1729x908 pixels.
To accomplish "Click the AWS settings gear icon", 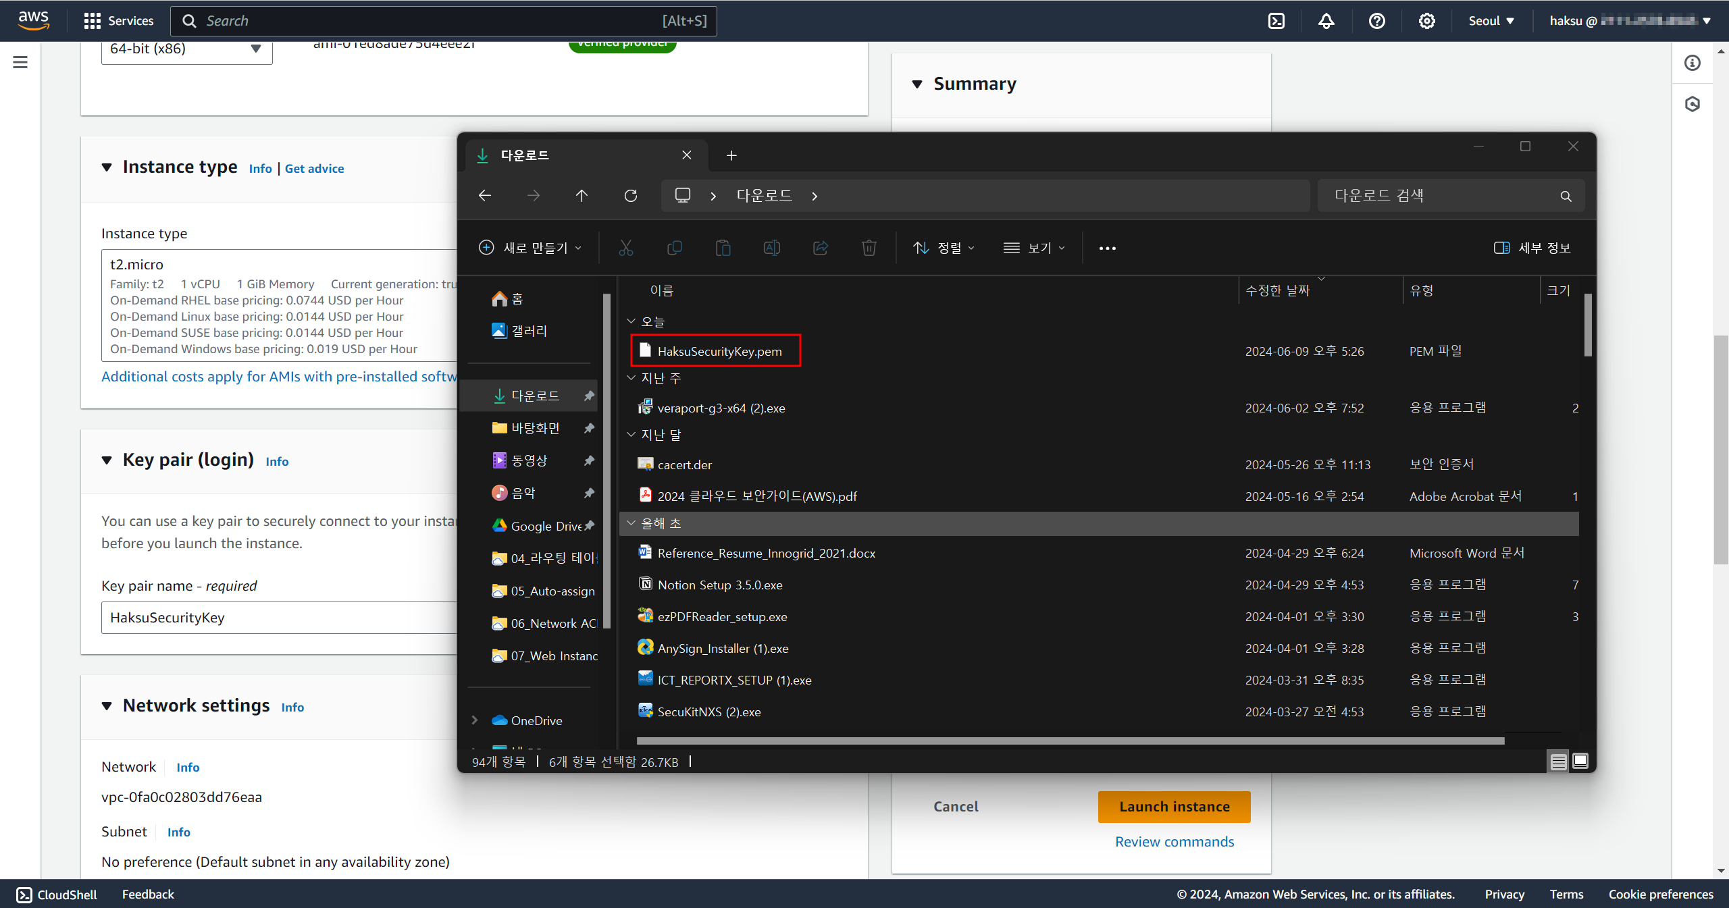I will point(1426,21).
